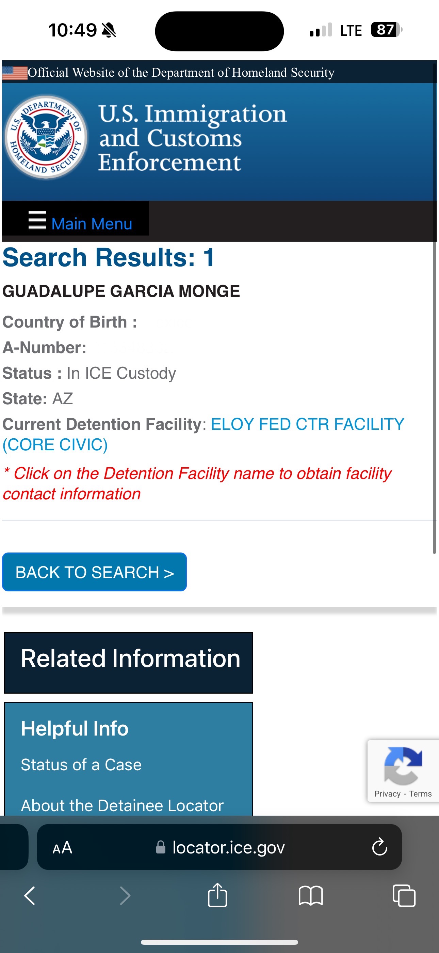Open the Status of a Case link
The width and height of the screenshot is (439, 953).
[x=81, y=765]
